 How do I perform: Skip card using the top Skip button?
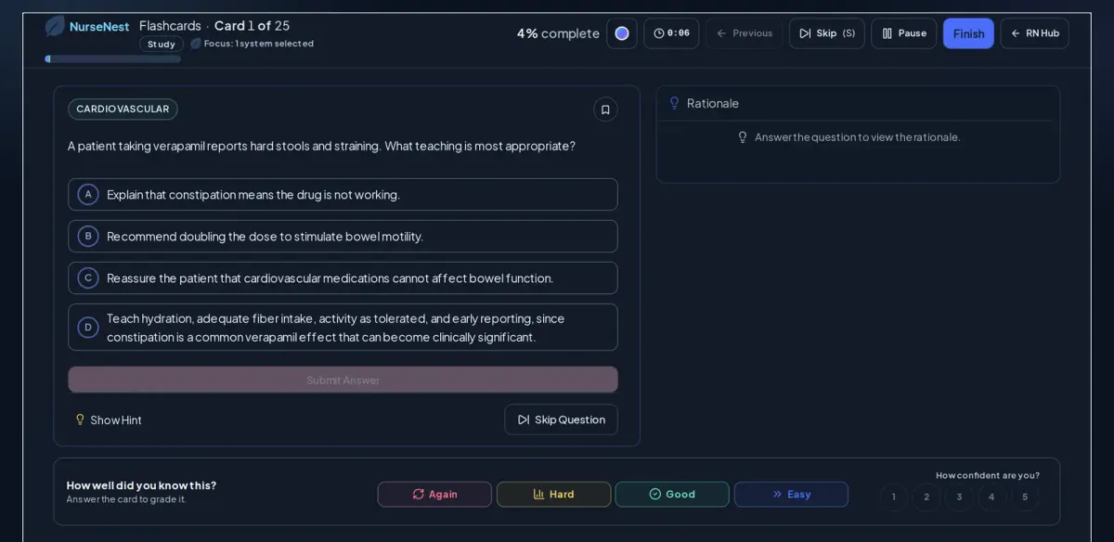coord(827,33)
